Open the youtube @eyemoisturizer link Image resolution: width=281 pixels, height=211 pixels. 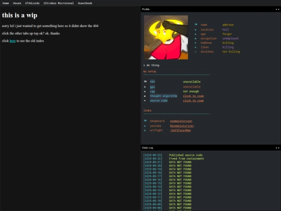[182, 126]
